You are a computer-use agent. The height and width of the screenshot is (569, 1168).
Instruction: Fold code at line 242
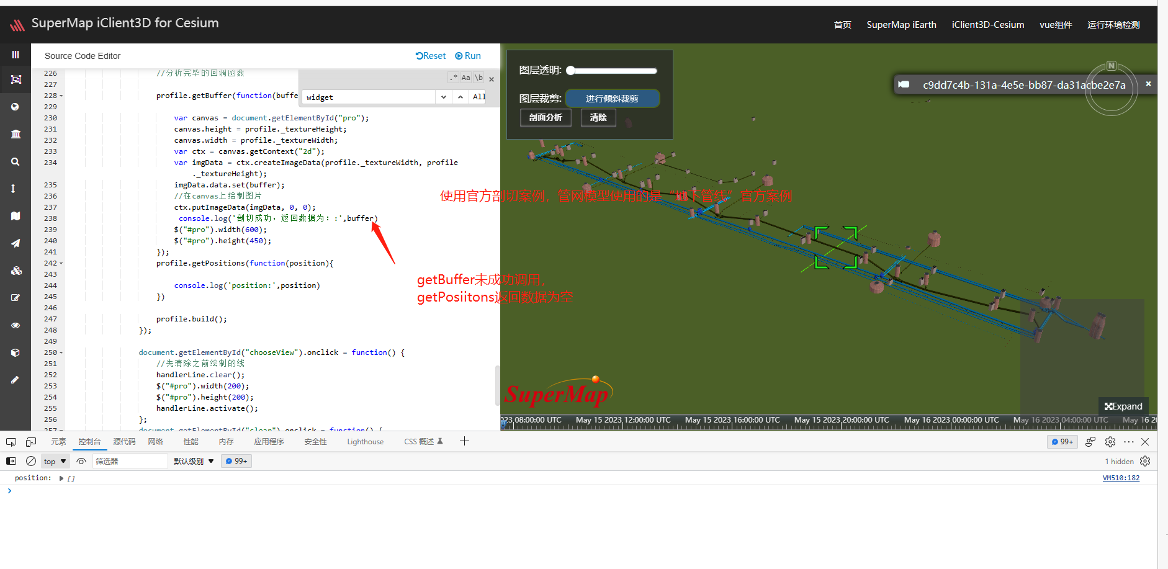(61, 264)
